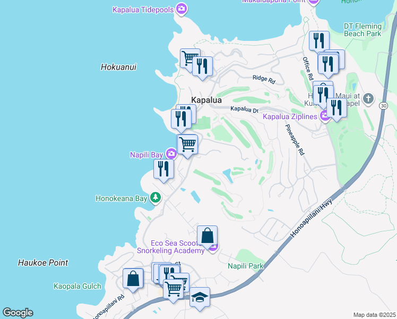
Task: Click the Ridge Rd label
Action: click(264, 79)
